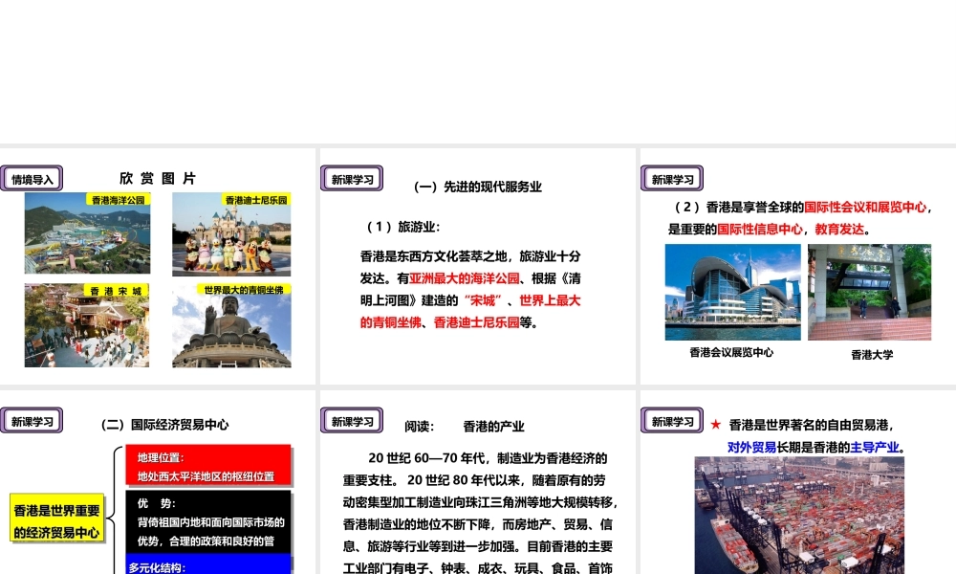This screenshot has width=956, height=574.
Task: Click the 情境导入 badge on first slide
Action: [32, 179]
